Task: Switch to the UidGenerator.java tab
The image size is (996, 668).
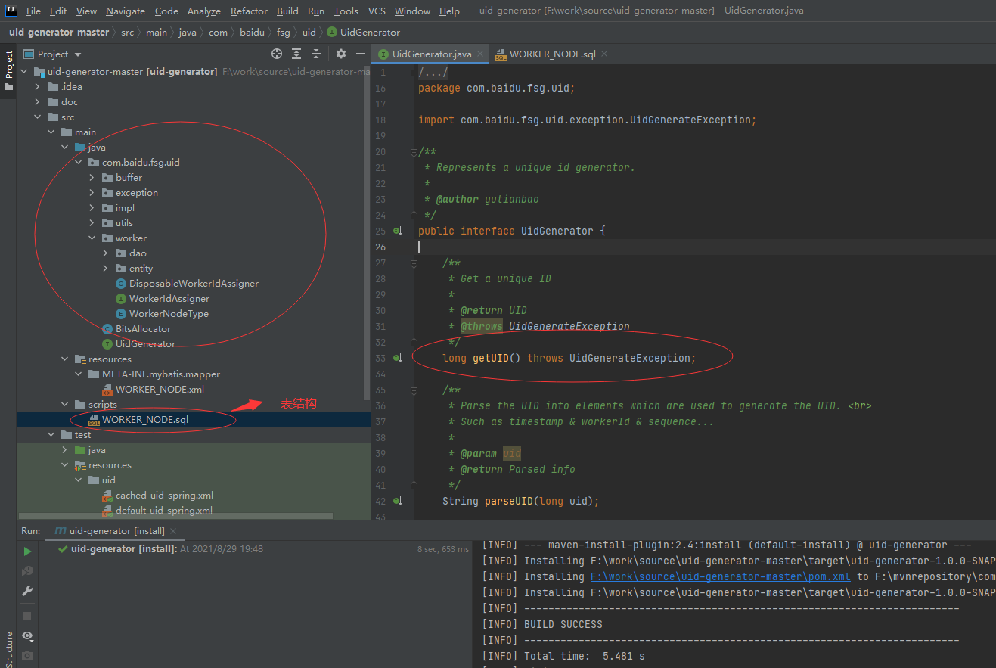Action: tap(432, 54)
